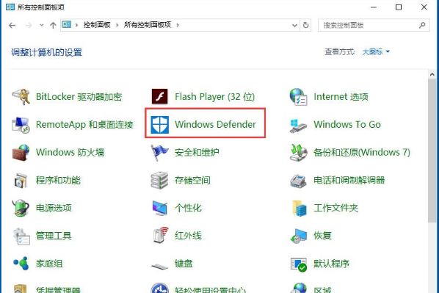
Task: Open the 工作文件夹 icon
Action: 299,208
